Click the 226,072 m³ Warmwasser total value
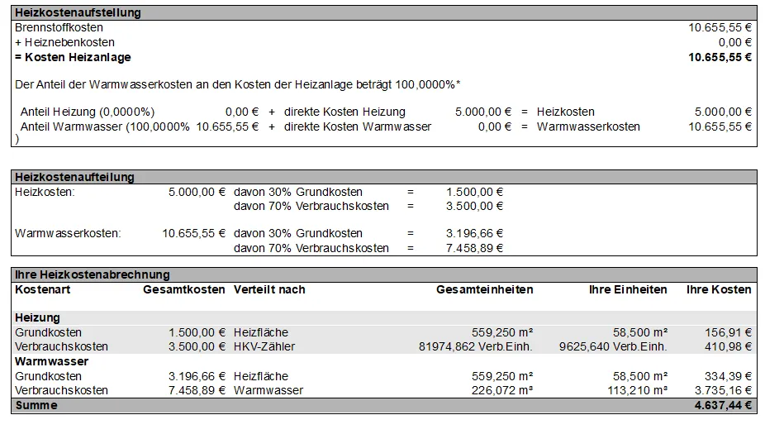765x434 pixels. [x=497, y=390]
